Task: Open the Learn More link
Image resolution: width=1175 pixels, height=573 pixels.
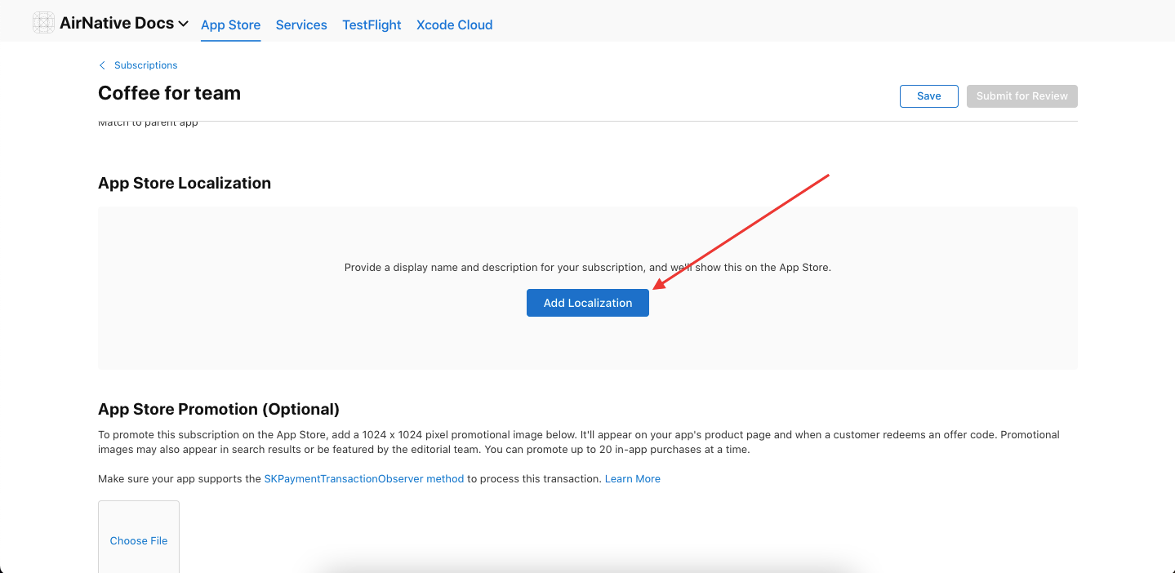Action: pyautogui.click(x=632, y=479)
